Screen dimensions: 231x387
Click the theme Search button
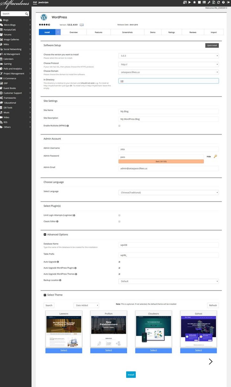(49, 305)
